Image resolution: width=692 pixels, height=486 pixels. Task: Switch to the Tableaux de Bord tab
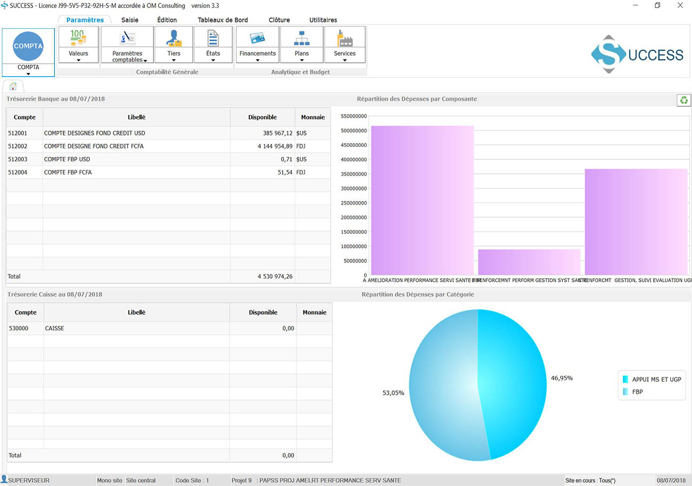[223, 20]
